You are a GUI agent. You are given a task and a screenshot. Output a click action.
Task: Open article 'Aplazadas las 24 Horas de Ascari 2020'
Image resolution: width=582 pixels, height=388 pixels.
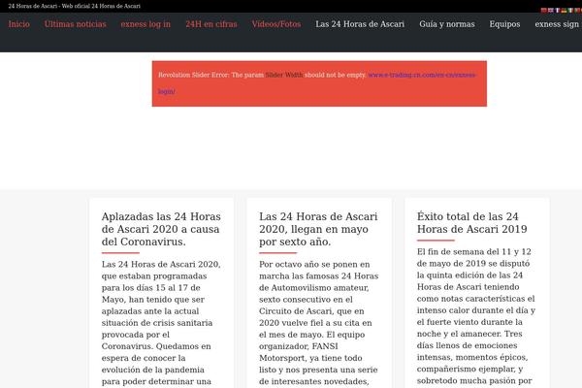click(161, 229)
